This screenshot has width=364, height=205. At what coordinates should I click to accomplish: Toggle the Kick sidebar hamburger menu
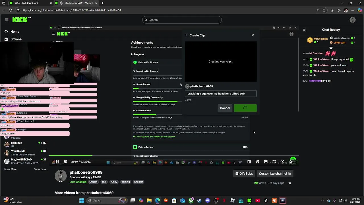tap(7, 20)
